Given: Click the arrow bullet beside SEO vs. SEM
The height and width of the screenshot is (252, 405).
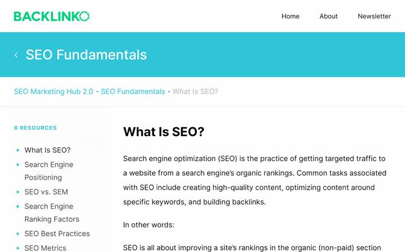Looking at the screenshot, I should click(x=18, y=192).
